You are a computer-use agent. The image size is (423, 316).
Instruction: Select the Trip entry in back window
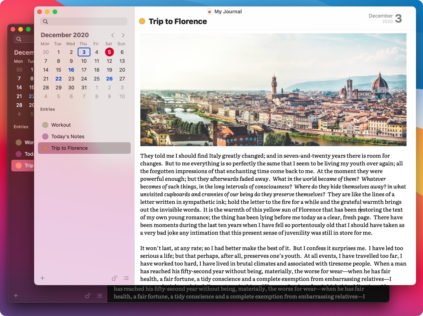click(23, 165)
